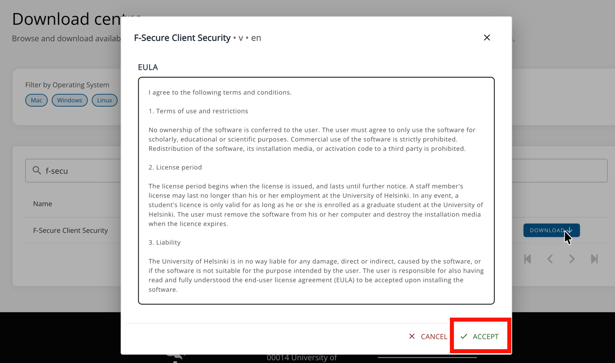
Task: Toggle the Windows operating system filter
Action: click(x=69, y=100)
